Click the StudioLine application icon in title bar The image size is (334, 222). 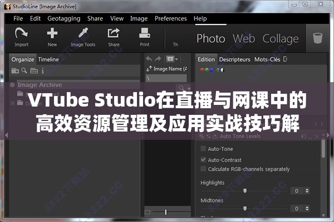(x=7, y=6)
